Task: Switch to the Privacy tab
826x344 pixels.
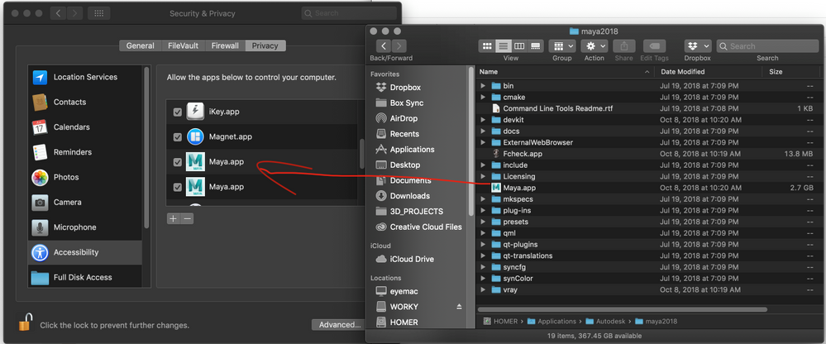Action: tap(265, 45)
